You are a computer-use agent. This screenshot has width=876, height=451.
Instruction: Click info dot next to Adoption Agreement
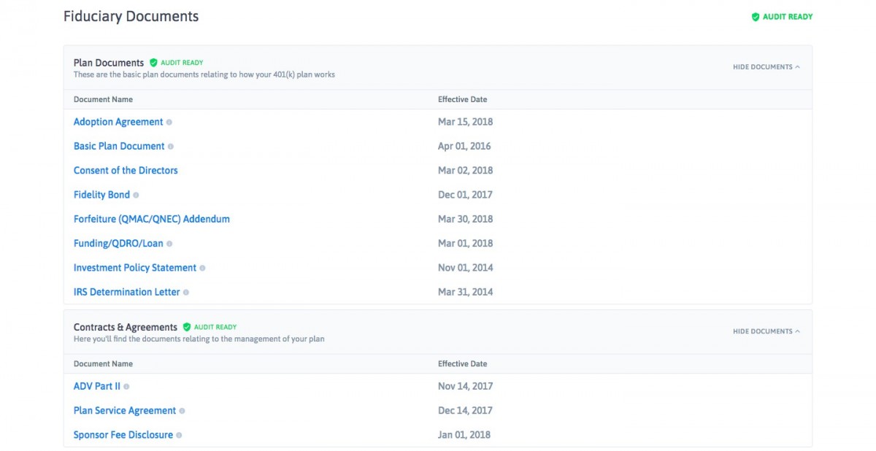click(x=169, y=123)
